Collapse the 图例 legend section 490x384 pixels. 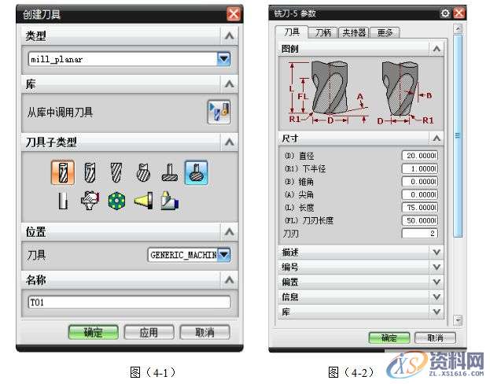click(x=437, y=49)
